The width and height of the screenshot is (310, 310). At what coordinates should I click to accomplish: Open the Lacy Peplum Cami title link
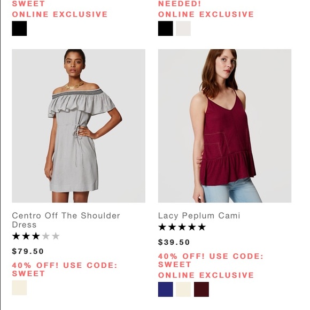199,216
